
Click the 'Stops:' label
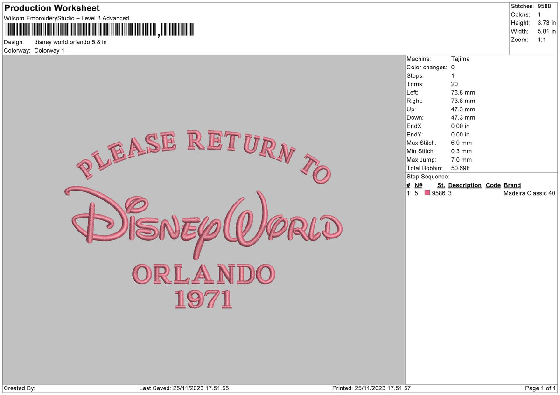coord(415,75)
